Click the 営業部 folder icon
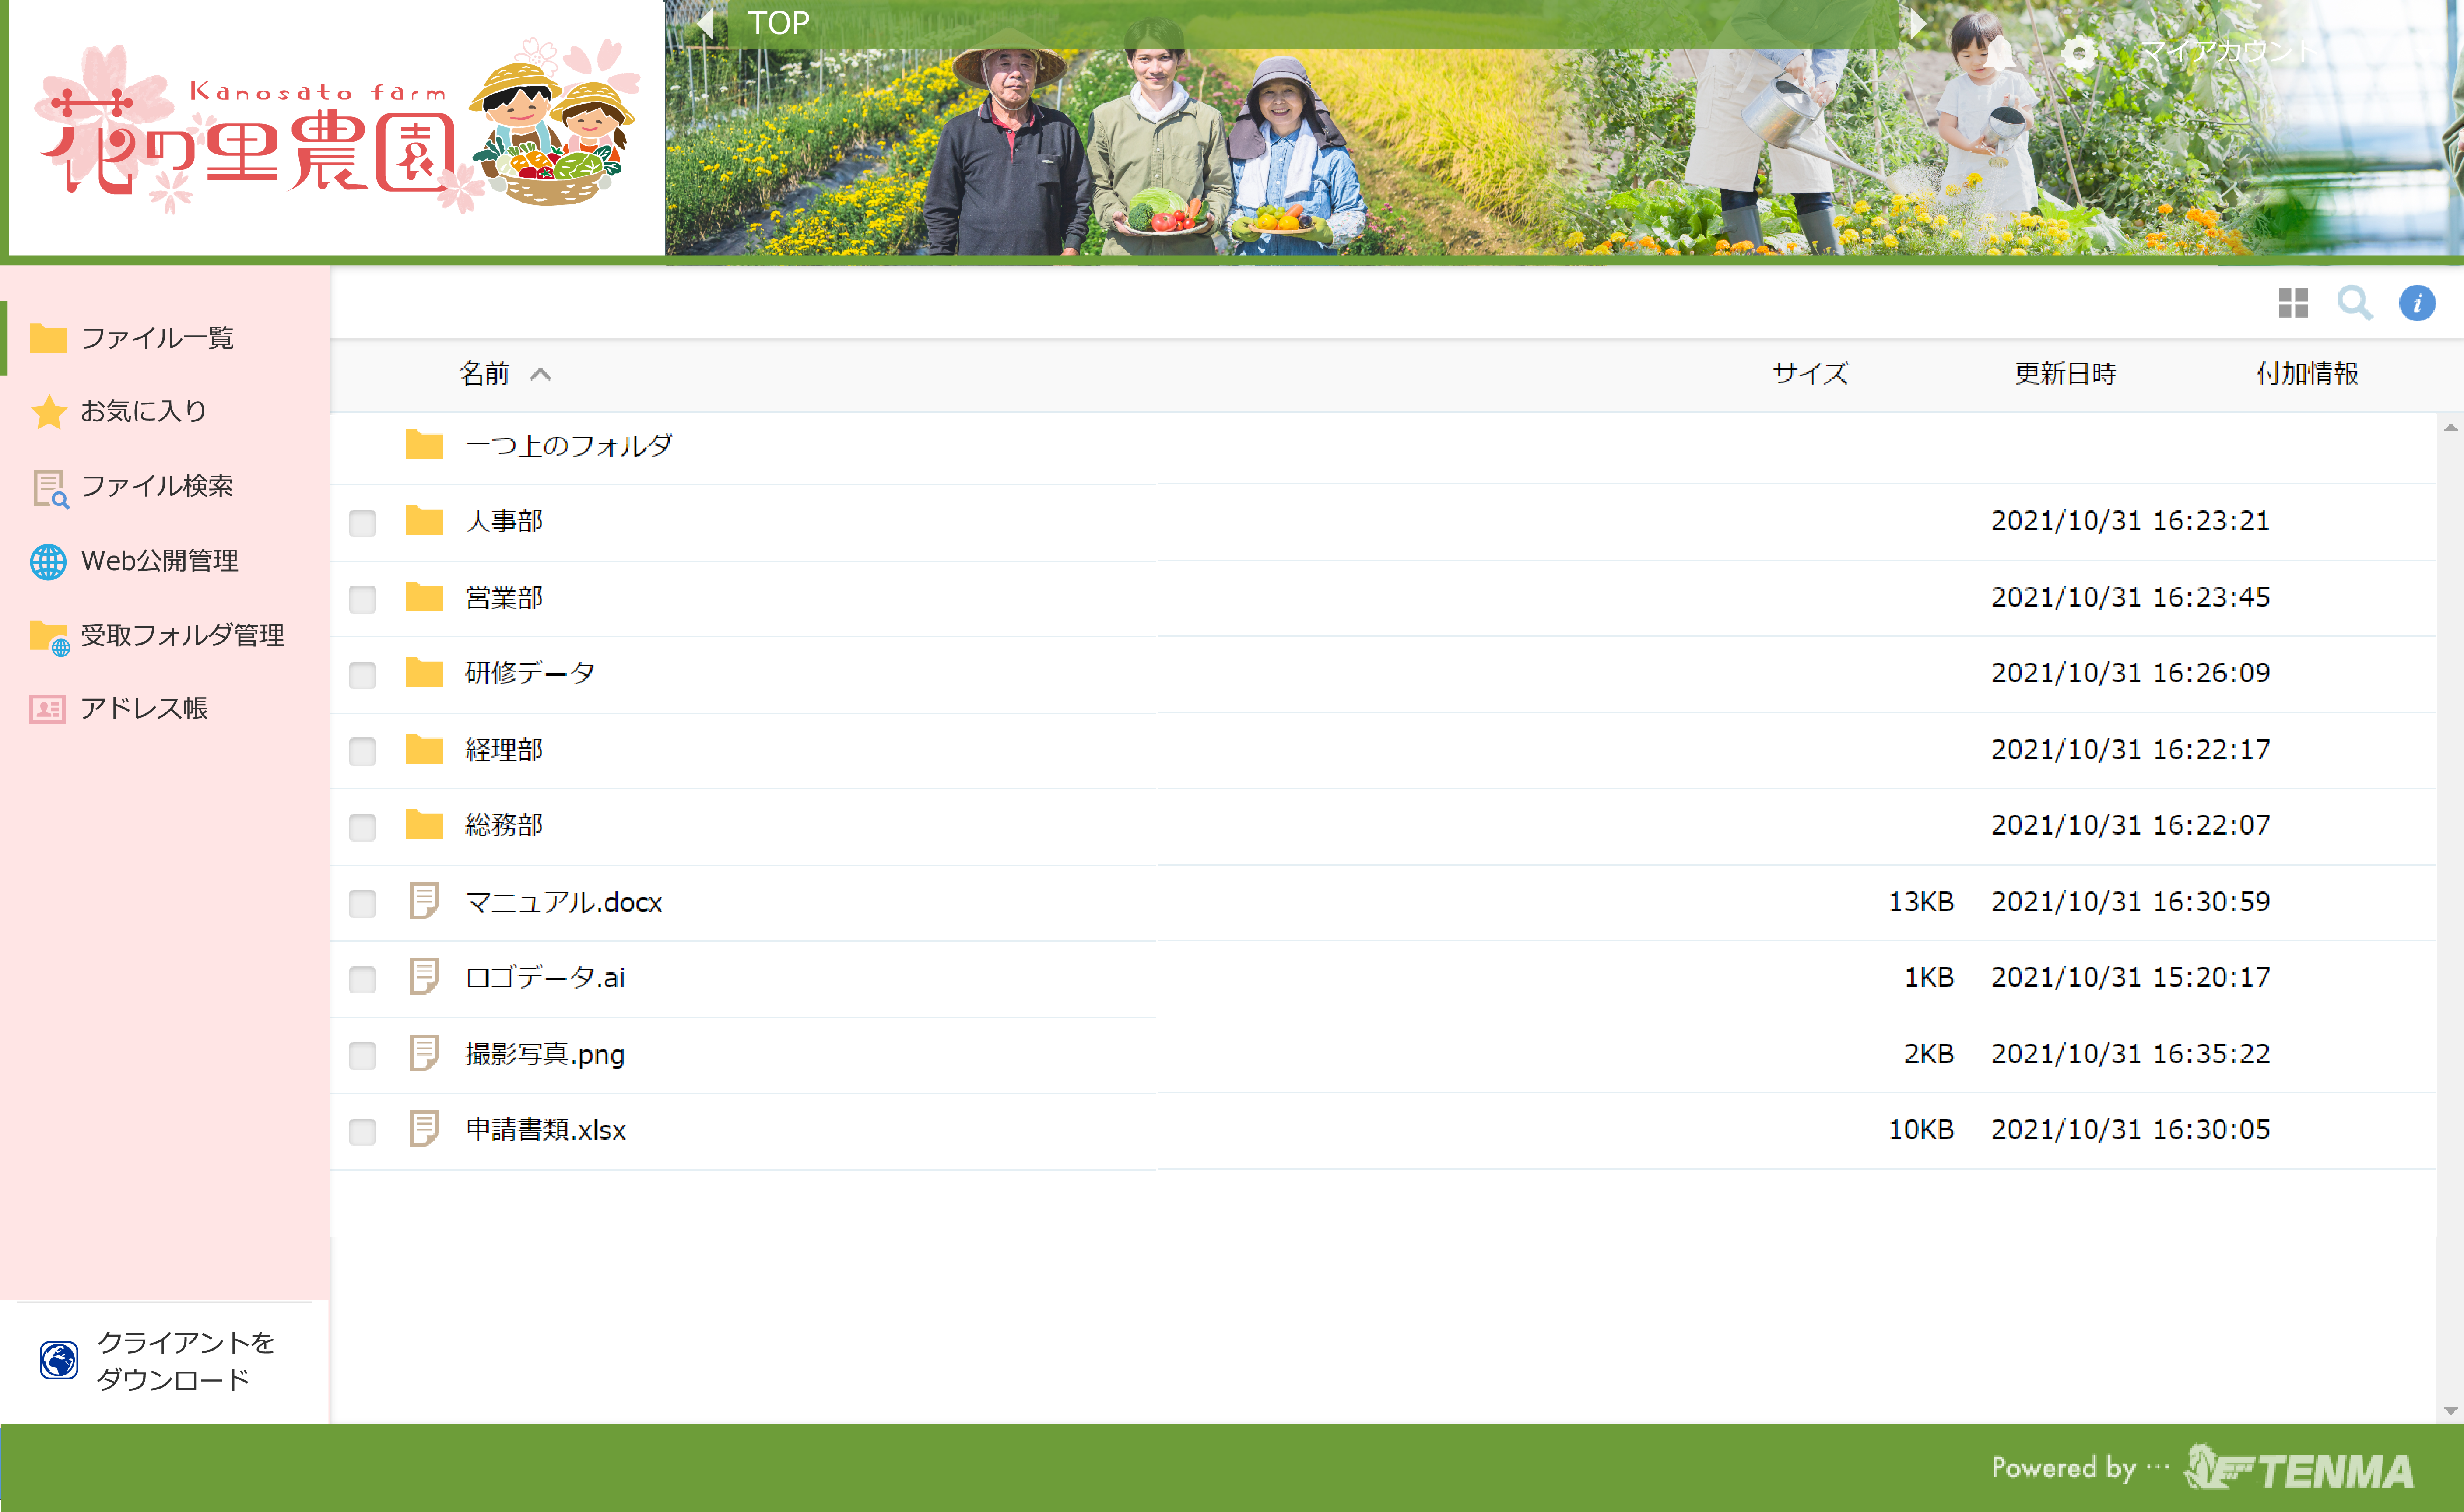 point(424,597)
